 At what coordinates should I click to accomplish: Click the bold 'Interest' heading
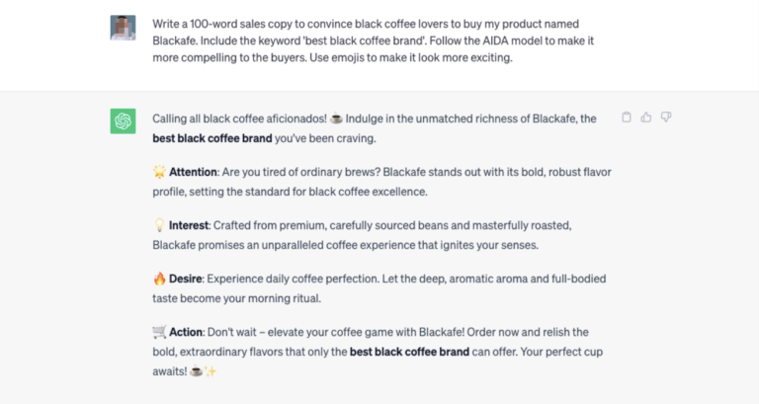[x=189, y=225]
